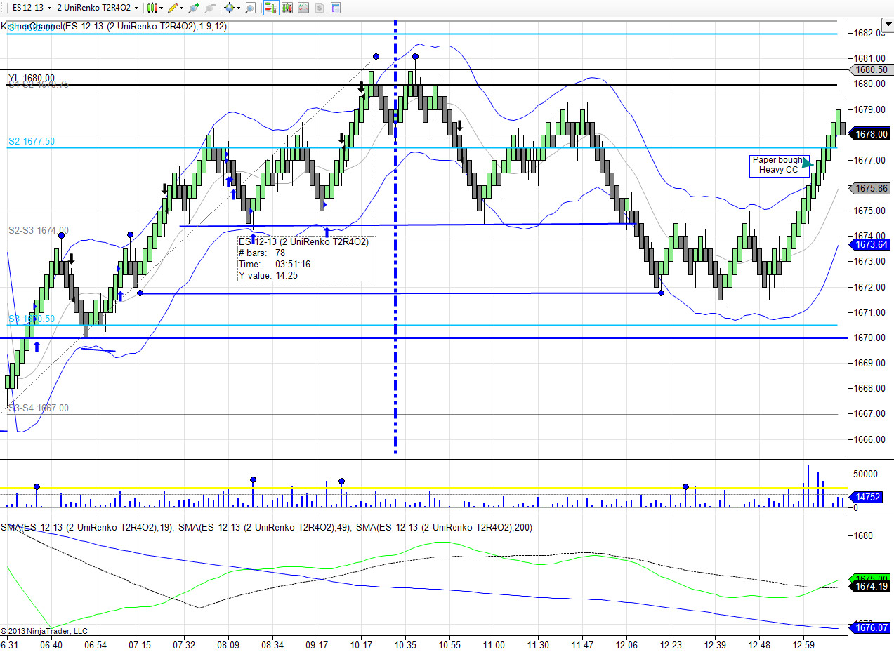
Task: Click the 1675.86 price marker
Action: tap(871, 188)
